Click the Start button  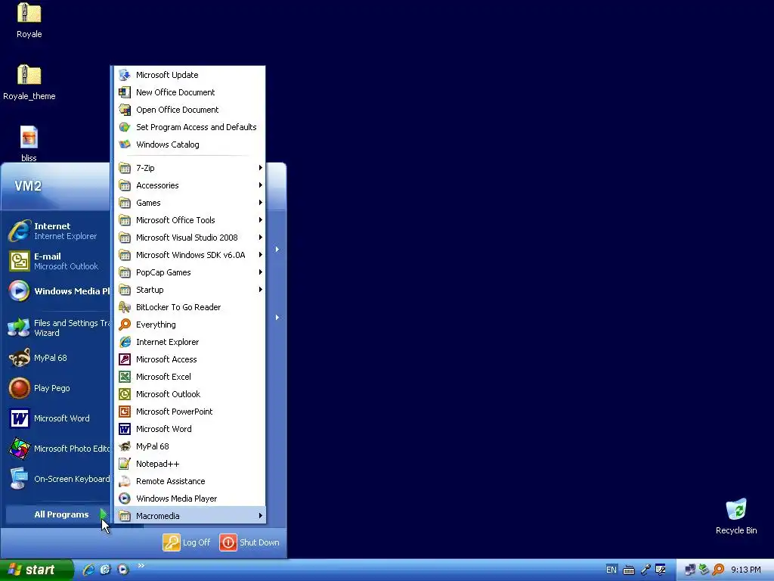coord(36,570)
